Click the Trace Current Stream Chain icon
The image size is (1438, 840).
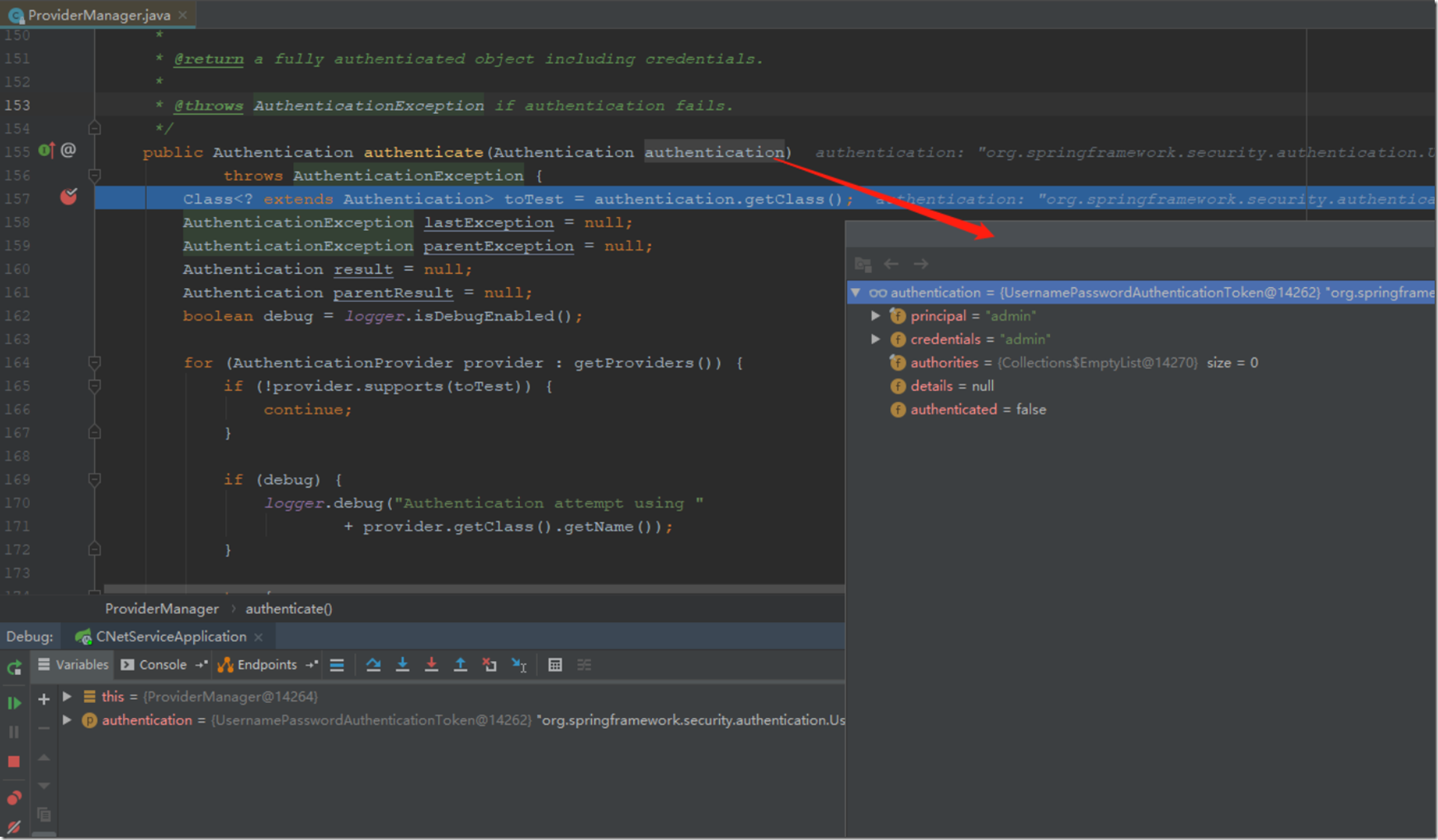pos(584,665)
